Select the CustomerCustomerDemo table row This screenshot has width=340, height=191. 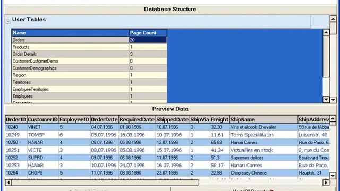pyautogui.click(x=89, y=61)
